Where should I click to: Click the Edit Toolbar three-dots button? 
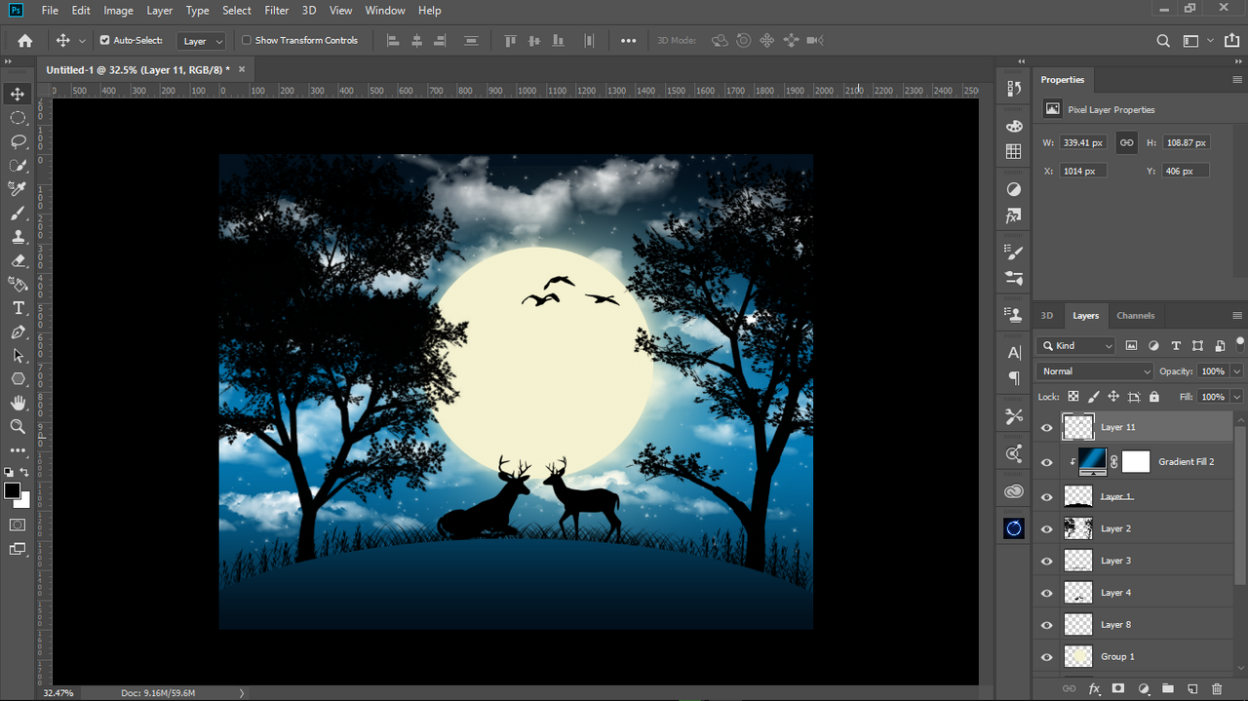[18, 450]
